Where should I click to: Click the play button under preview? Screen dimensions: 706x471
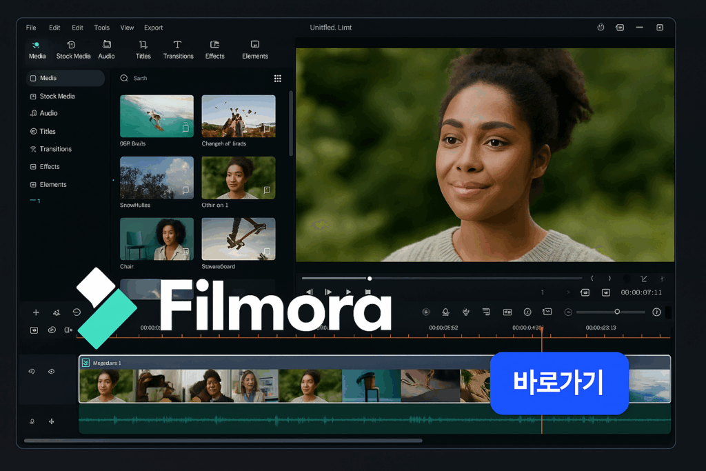point(348,292)
